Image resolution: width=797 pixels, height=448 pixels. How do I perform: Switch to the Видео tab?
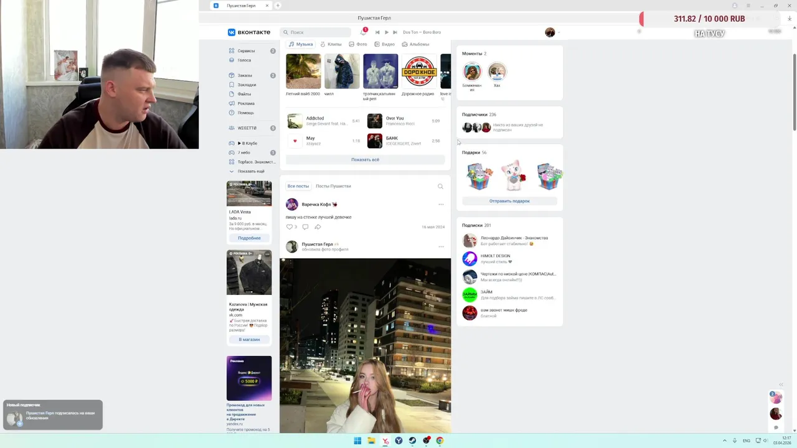point(385,44)
